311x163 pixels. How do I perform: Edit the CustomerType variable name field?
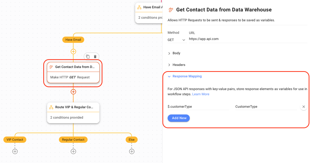[265, 107]
